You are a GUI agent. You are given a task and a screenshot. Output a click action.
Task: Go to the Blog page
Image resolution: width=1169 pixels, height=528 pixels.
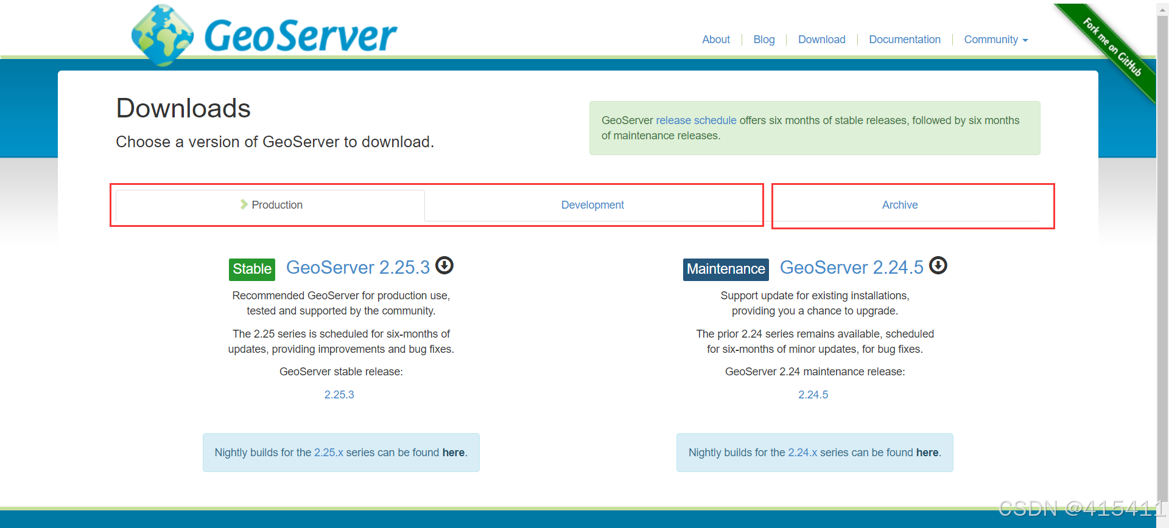point(764,40)
